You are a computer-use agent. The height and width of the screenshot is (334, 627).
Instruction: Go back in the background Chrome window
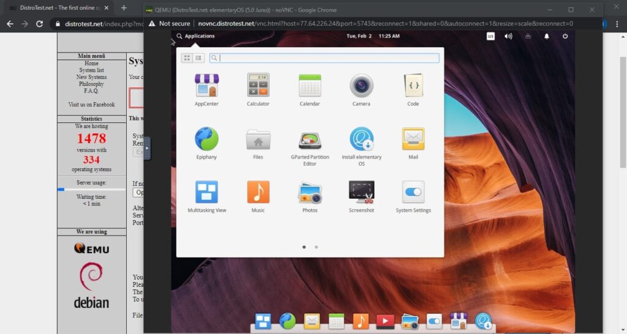coord(10,24)
